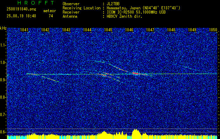Click the ICOM IC-R2500 53.1000MHz USB text
The image size is (220, 139).
136,12
